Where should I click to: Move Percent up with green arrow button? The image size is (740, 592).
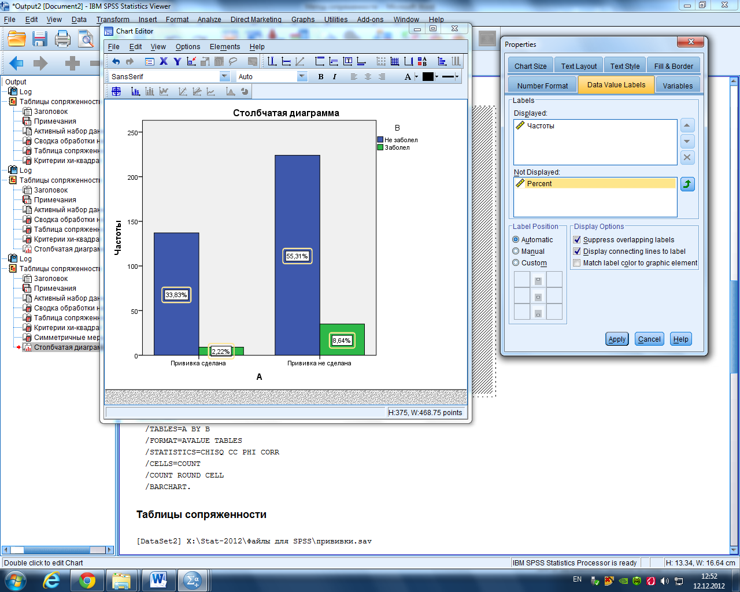687,184
